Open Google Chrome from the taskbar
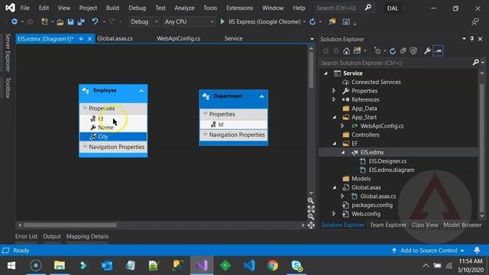This screenshot has height=275, width=489. click(x=273, y=266)
